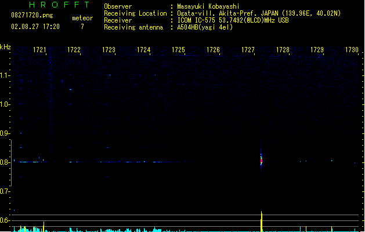Click the receiver value ICOM IC-575
This screenshot has height=232, width=365.
(x=233, y=20)
